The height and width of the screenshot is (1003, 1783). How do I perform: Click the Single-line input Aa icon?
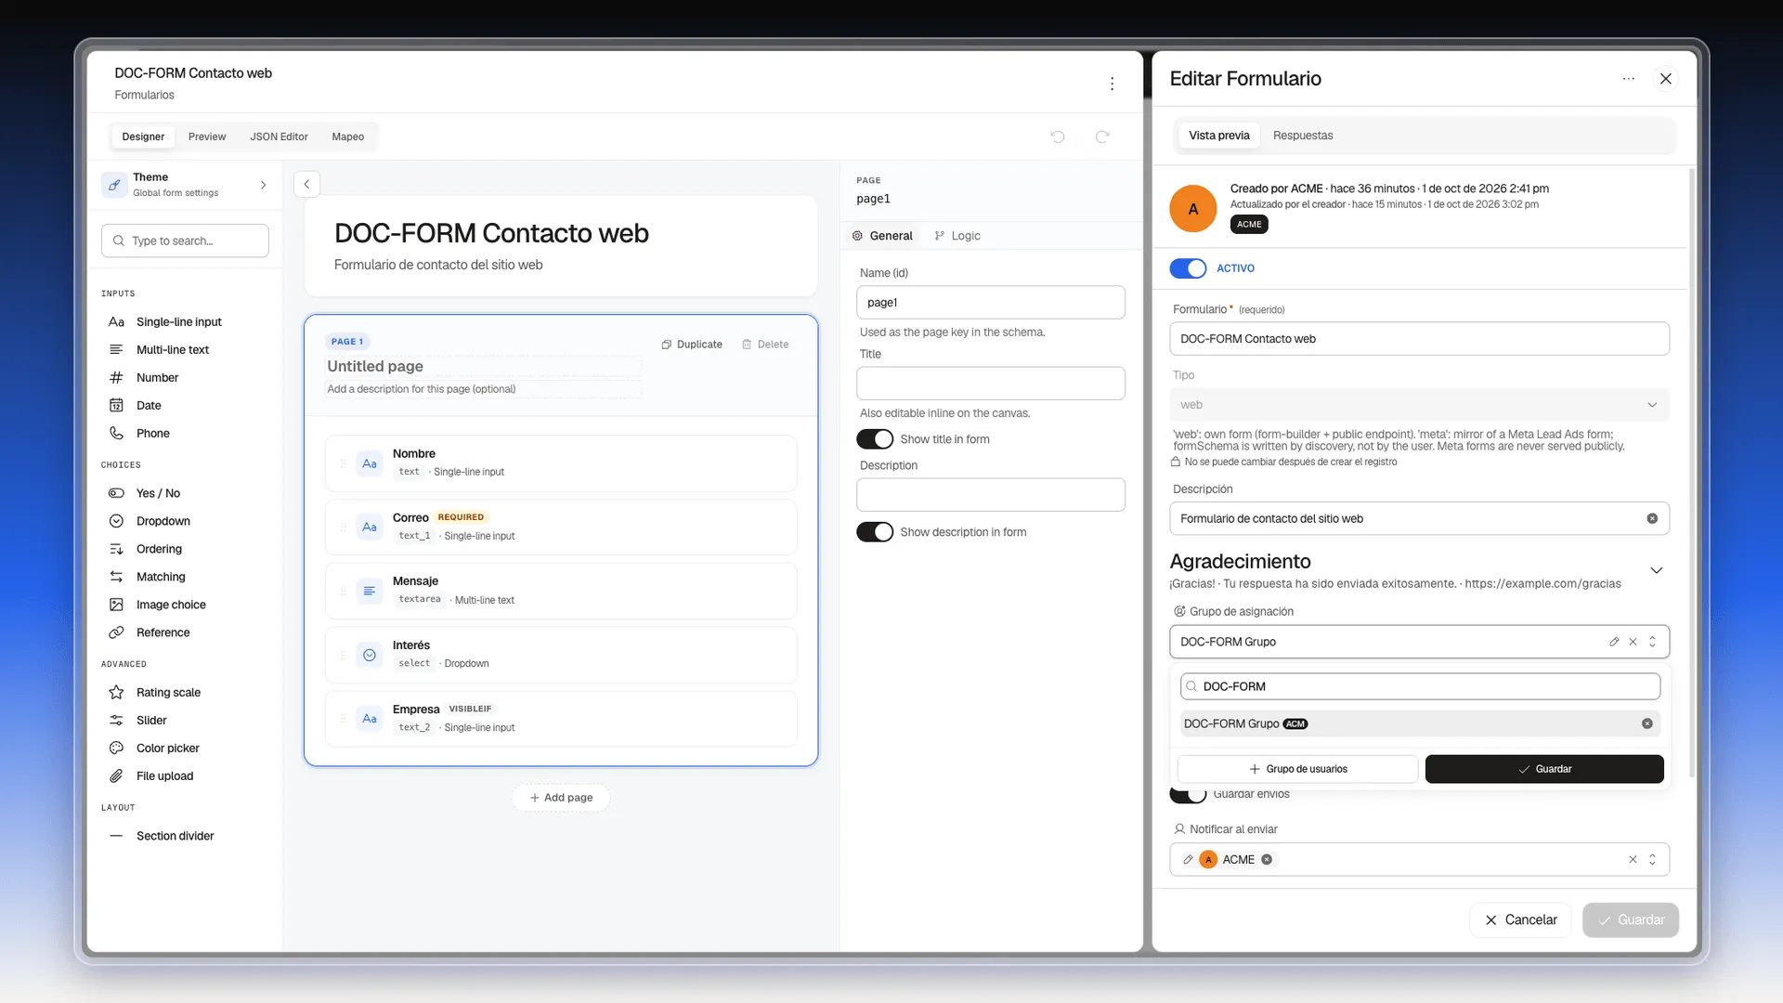(116, 322)
